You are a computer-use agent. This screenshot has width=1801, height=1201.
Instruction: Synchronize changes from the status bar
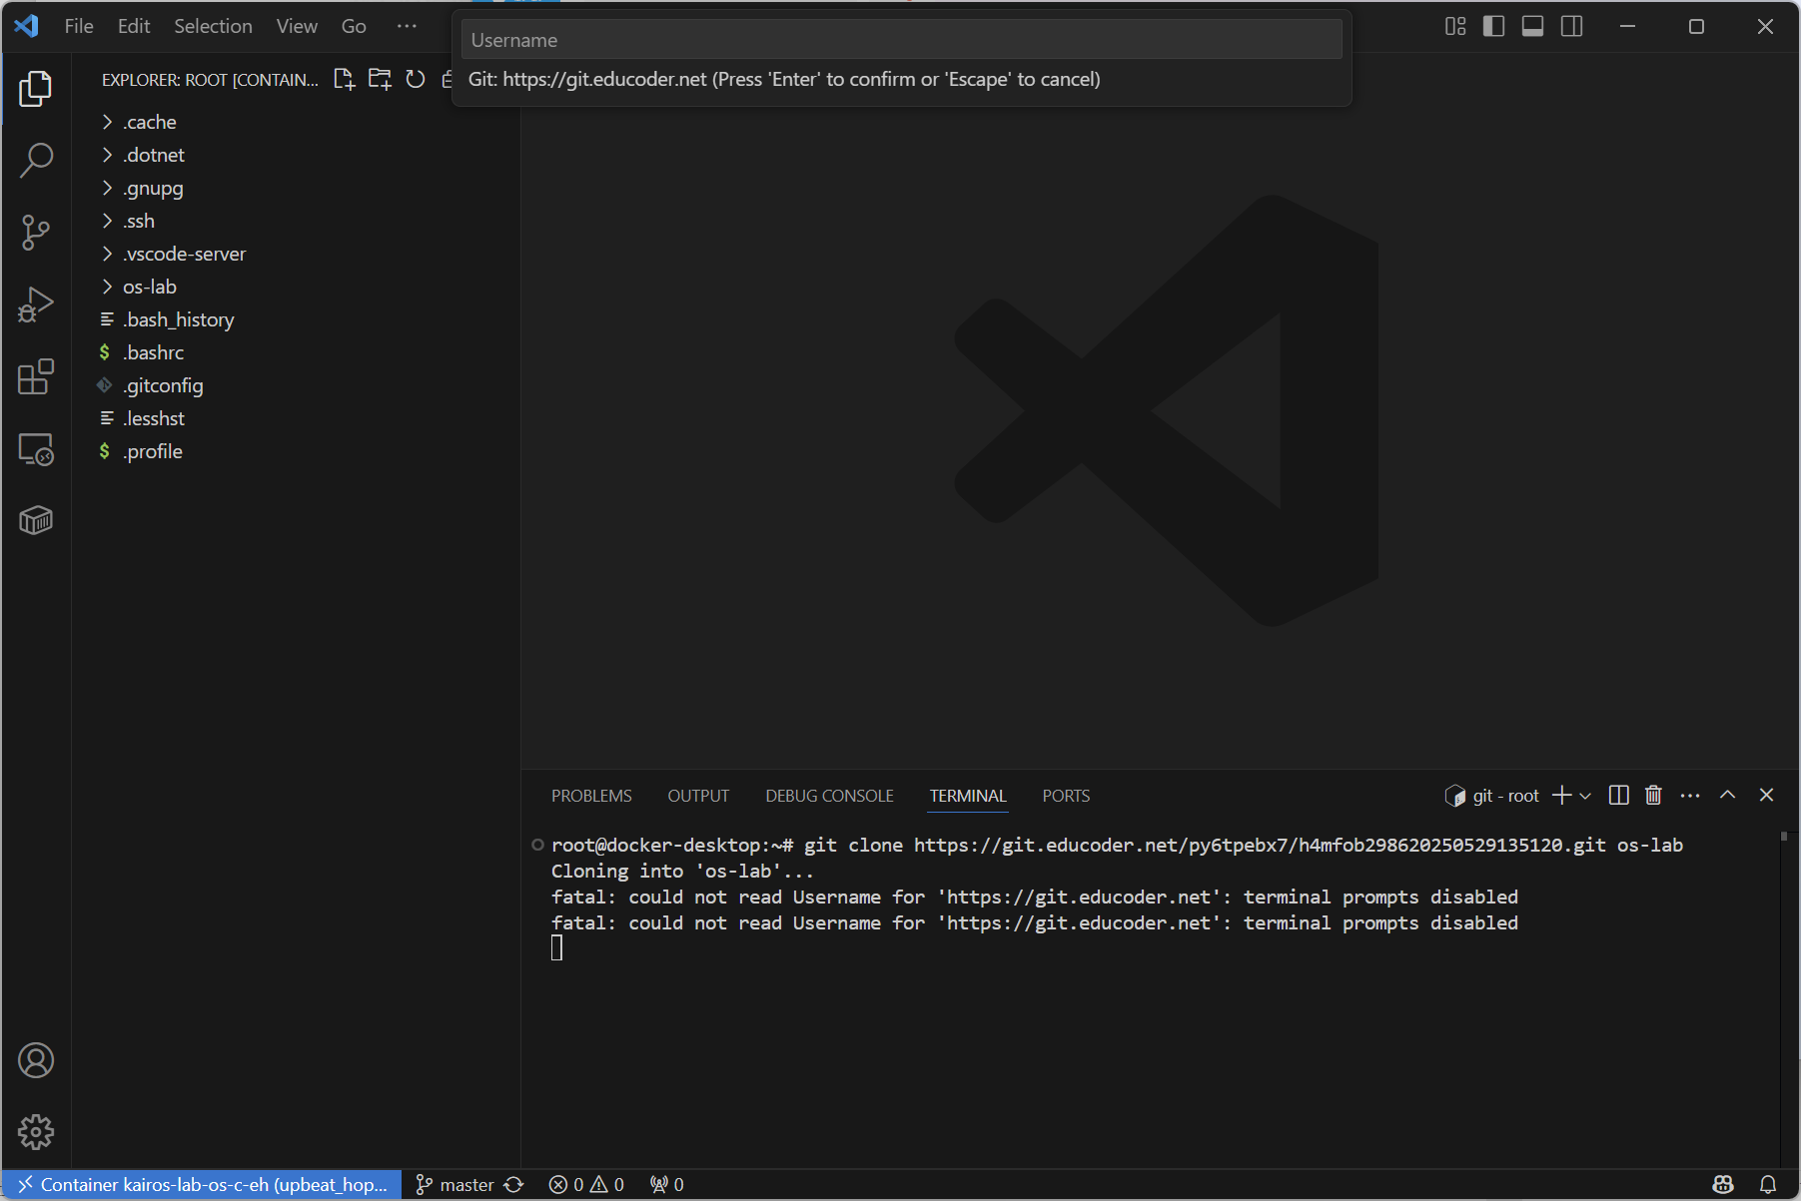click(514, 1185)
